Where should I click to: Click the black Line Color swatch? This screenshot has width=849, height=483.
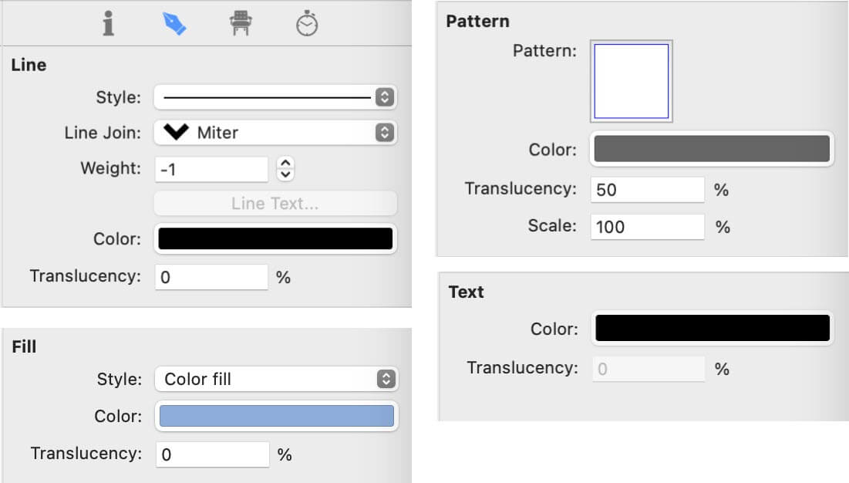[275, 239]
